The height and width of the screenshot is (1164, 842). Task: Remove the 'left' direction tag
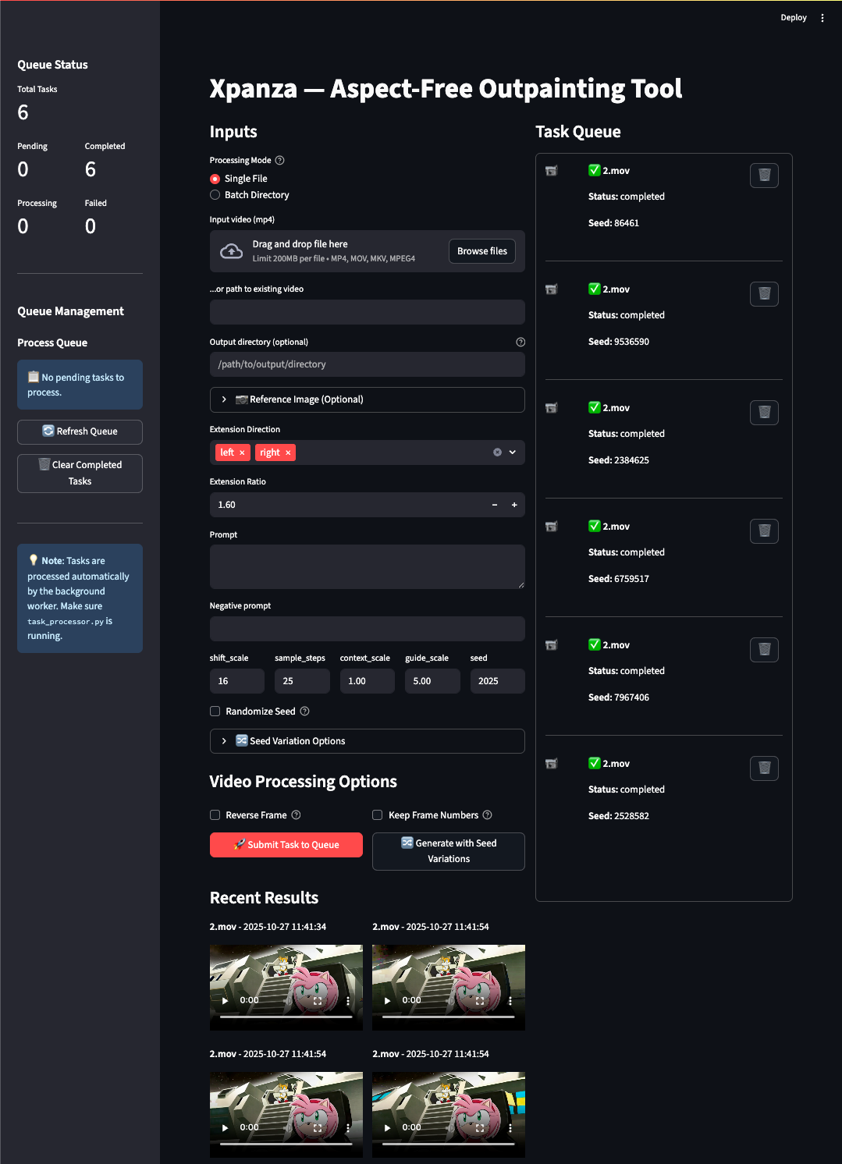coord(242,452)
